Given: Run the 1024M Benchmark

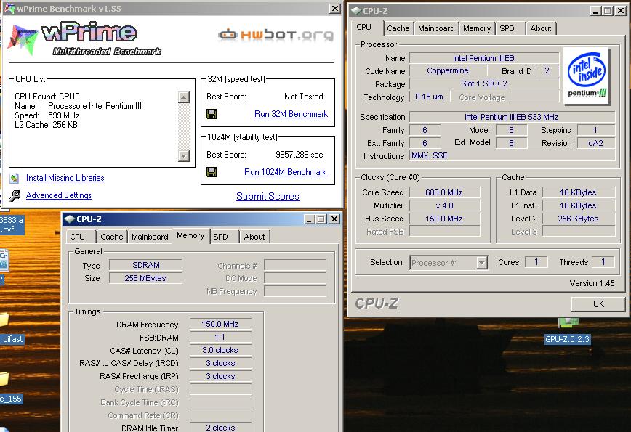Looking at the screenshot, I should click(285, 172).
